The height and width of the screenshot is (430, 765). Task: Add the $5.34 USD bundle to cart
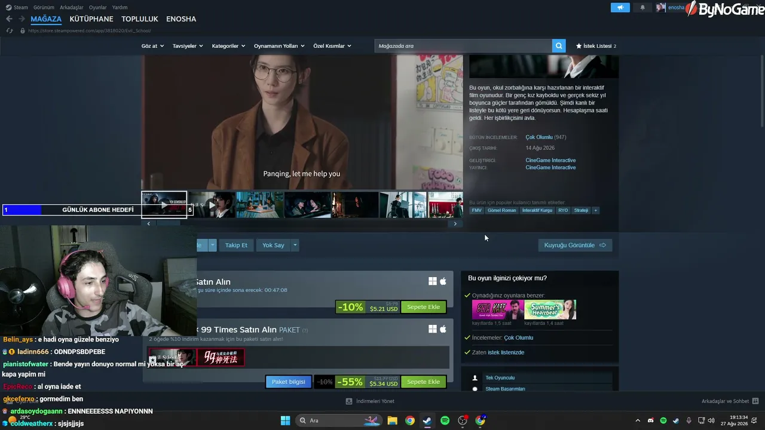[x=423, y=382]
